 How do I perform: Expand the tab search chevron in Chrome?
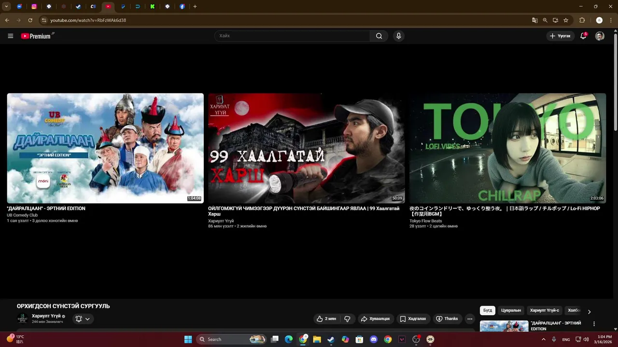(6, 7)
